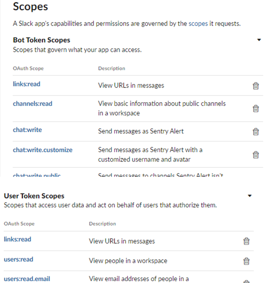Delete the users:read.email scope

247,281
